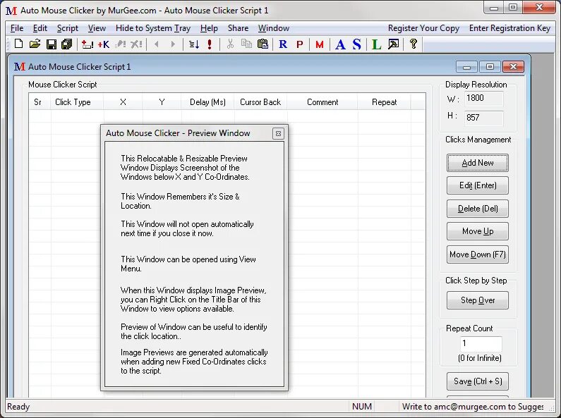This screenshot has height=418, width=561.
Task: Click the add click toolbar icon with red plus
Action: pyautogui.click(x=87, y=44)
